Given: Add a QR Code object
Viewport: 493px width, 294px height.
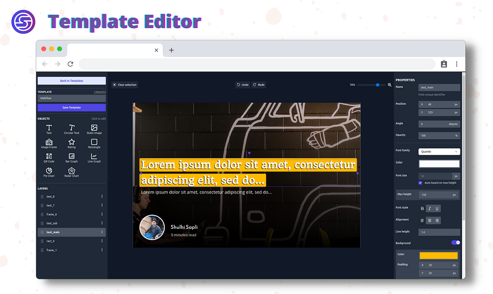Looking at the screenshot, I should (x=49, y=158).
